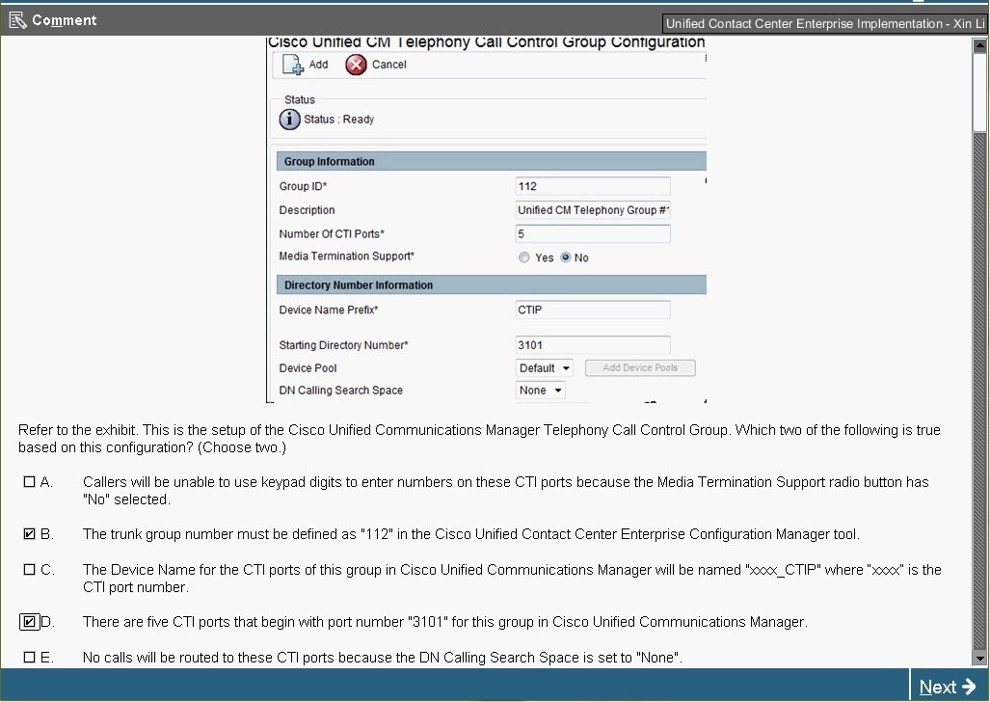990x702 pixels.
Task: Select the No radio button for Media Termination
Action: [x=566, y=257]
